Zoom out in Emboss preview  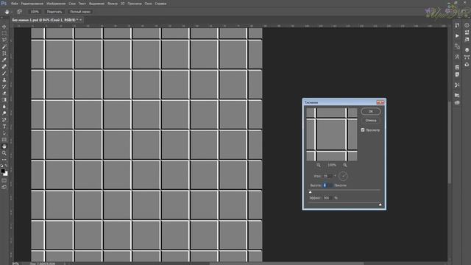click(x=319, y=165)
